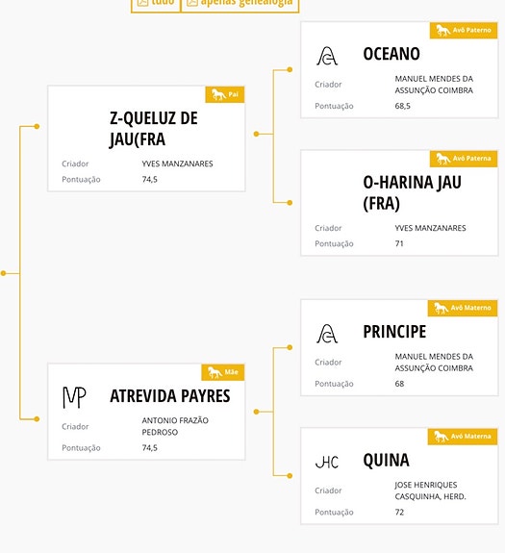The height and width of the screenshot is (553, 505).
Task: Click the PRINCIPE Avô Materno horse badge
Action: (463, 309)
